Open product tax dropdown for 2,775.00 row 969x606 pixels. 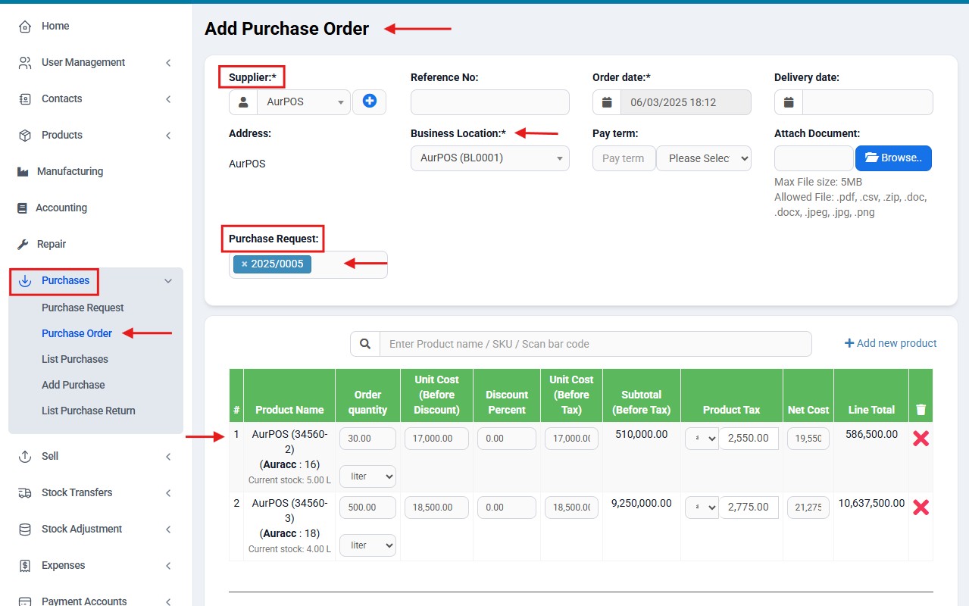pos(702,508)
